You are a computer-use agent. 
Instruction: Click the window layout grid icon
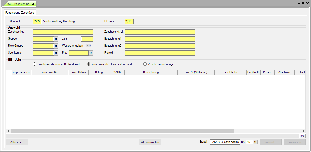[303, 3]
